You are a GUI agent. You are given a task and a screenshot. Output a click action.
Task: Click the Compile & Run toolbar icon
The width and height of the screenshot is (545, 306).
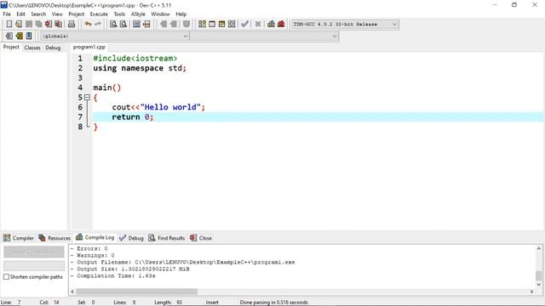(221, 24)
